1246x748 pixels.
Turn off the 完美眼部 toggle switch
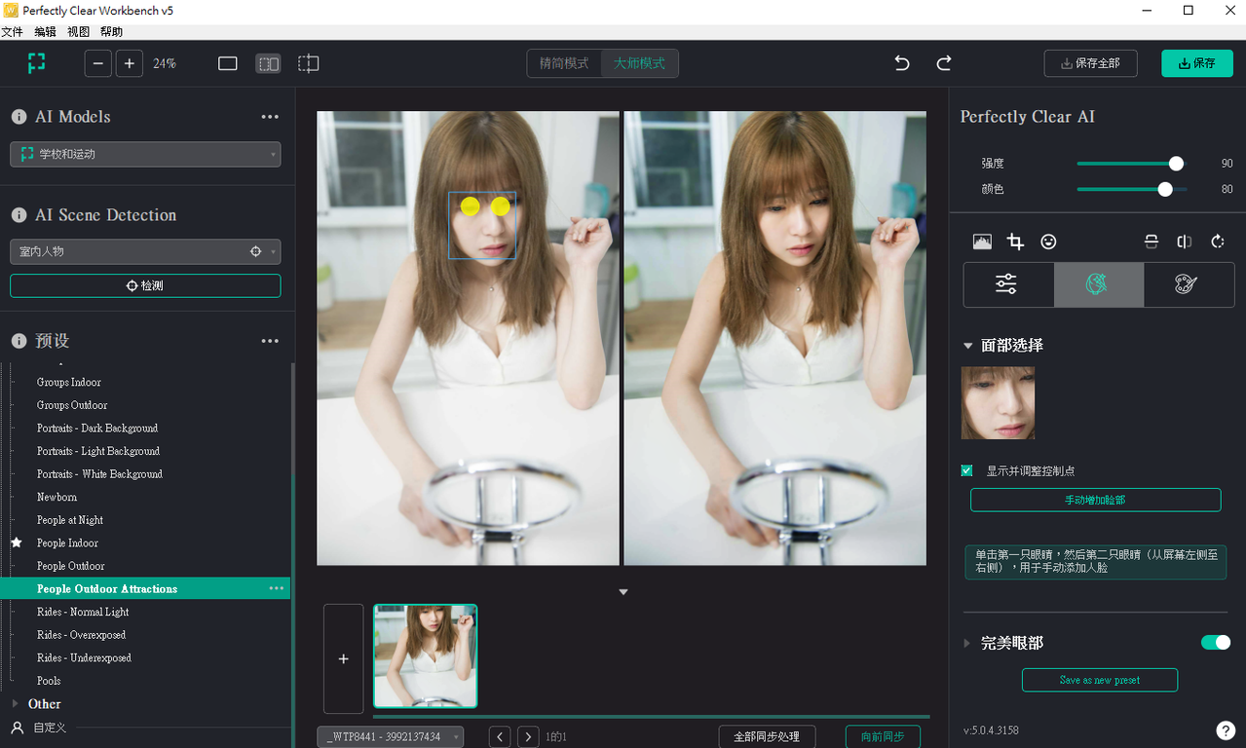point(1215,643)
